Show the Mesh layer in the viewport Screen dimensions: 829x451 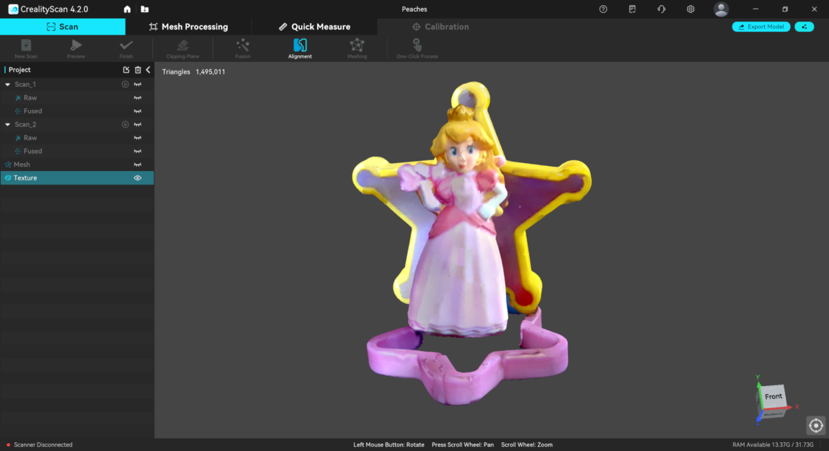pos(138,165)
